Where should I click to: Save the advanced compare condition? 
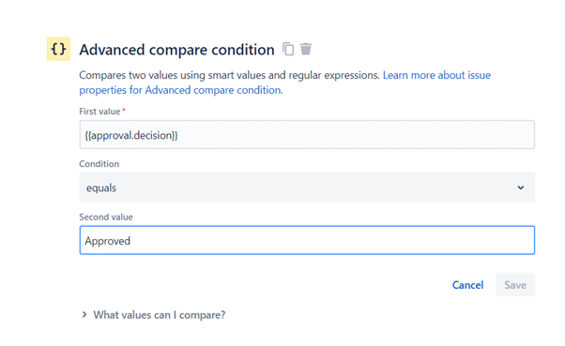(515, 285)
